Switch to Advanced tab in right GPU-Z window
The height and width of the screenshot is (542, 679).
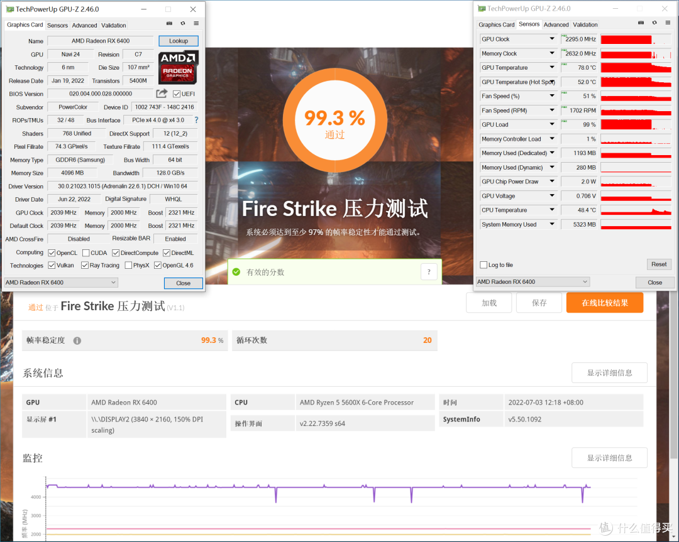(x=556, y=24)
